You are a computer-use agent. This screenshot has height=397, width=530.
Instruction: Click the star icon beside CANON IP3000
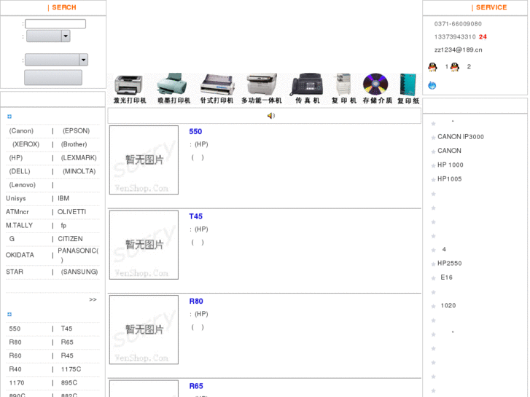(x=433, y=138)
